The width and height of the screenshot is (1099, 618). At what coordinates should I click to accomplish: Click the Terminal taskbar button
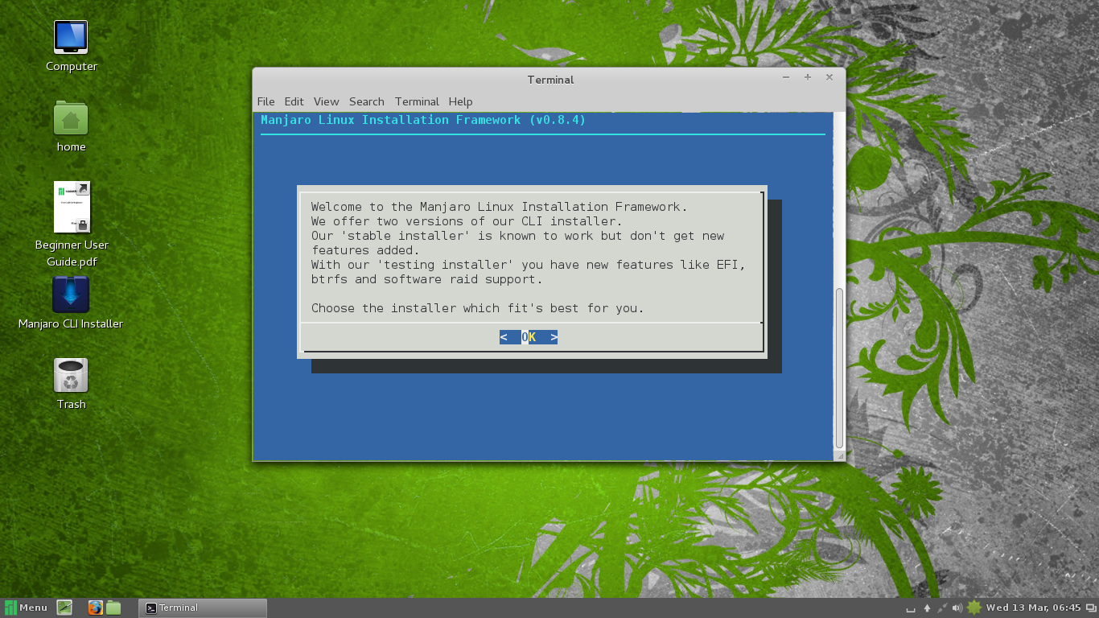tap(203, 608)
